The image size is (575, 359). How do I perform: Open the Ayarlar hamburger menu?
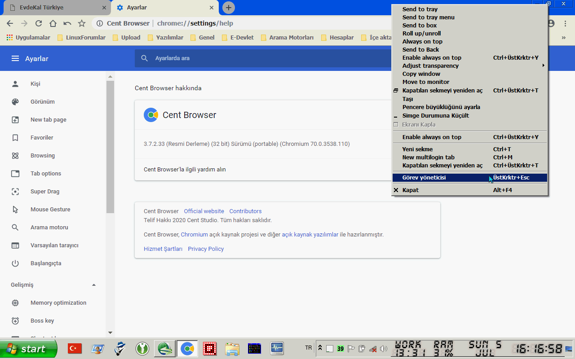(x=15, y=59)
